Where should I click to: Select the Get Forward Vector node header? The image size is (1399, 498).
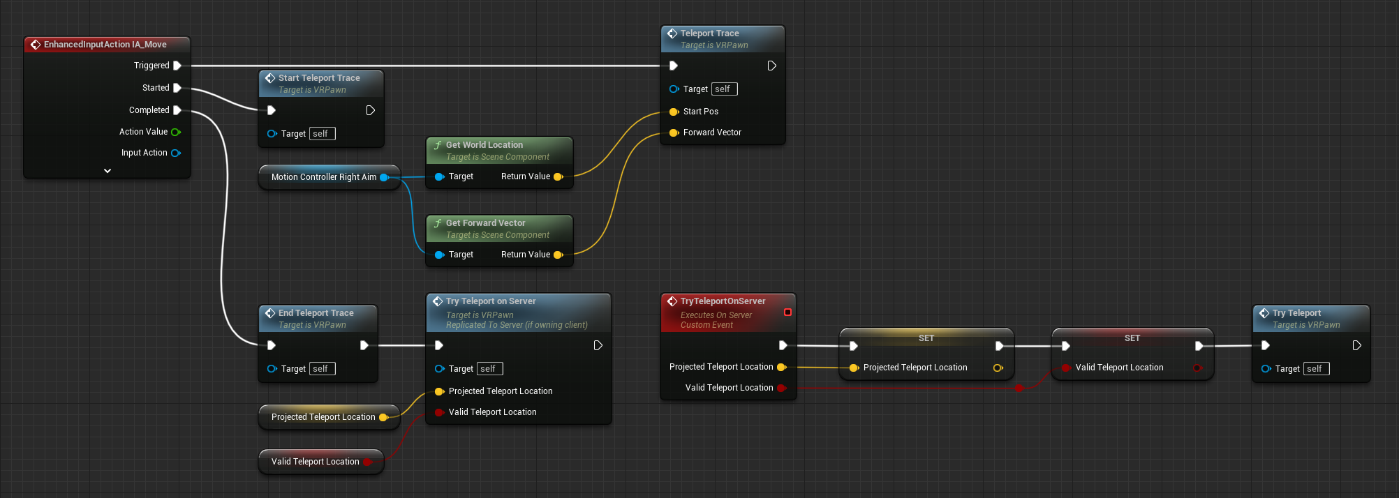(499, 229)
